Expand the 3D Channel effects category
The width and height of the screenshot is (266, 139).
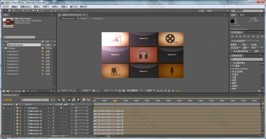click(231, 66)
